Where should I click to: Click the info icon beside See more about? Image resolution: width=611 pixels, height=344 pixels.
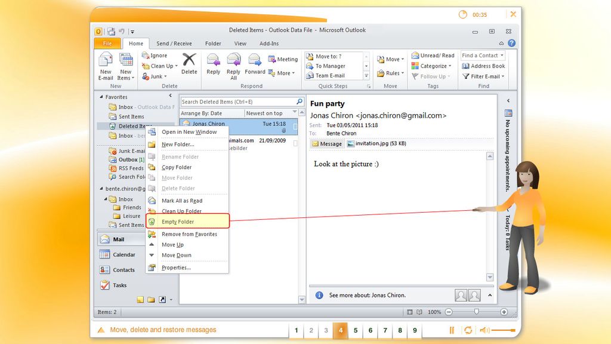319,295
